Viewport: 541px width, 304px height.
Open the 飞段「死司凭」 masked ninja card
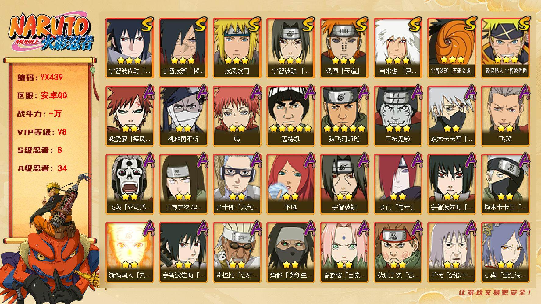coord(130,184)
